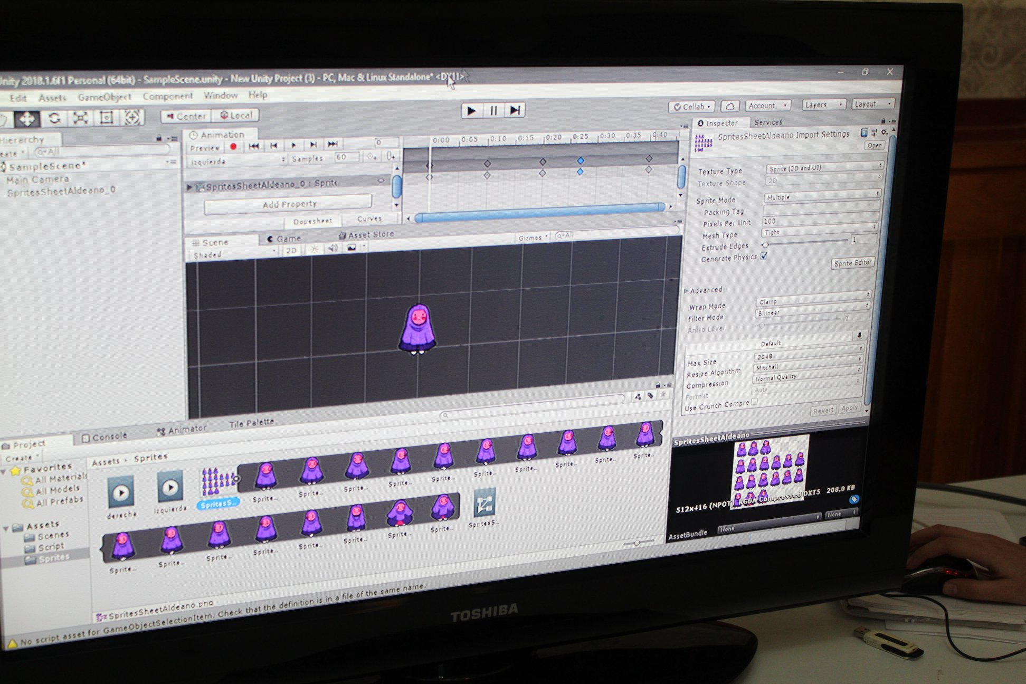The image size is (1026, 684).
Task: Toggle 2D scene view mode
Action: 291,250
